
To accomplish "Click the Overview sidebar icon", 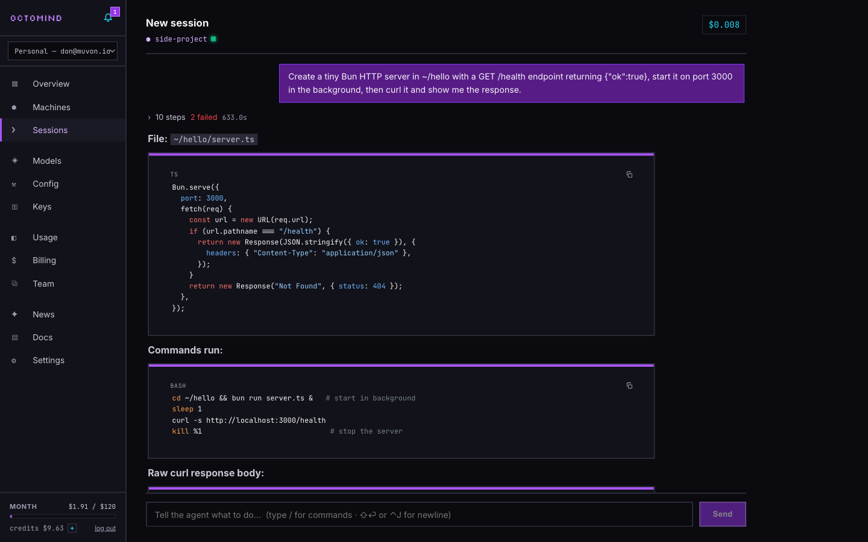I will coord(14,84).
